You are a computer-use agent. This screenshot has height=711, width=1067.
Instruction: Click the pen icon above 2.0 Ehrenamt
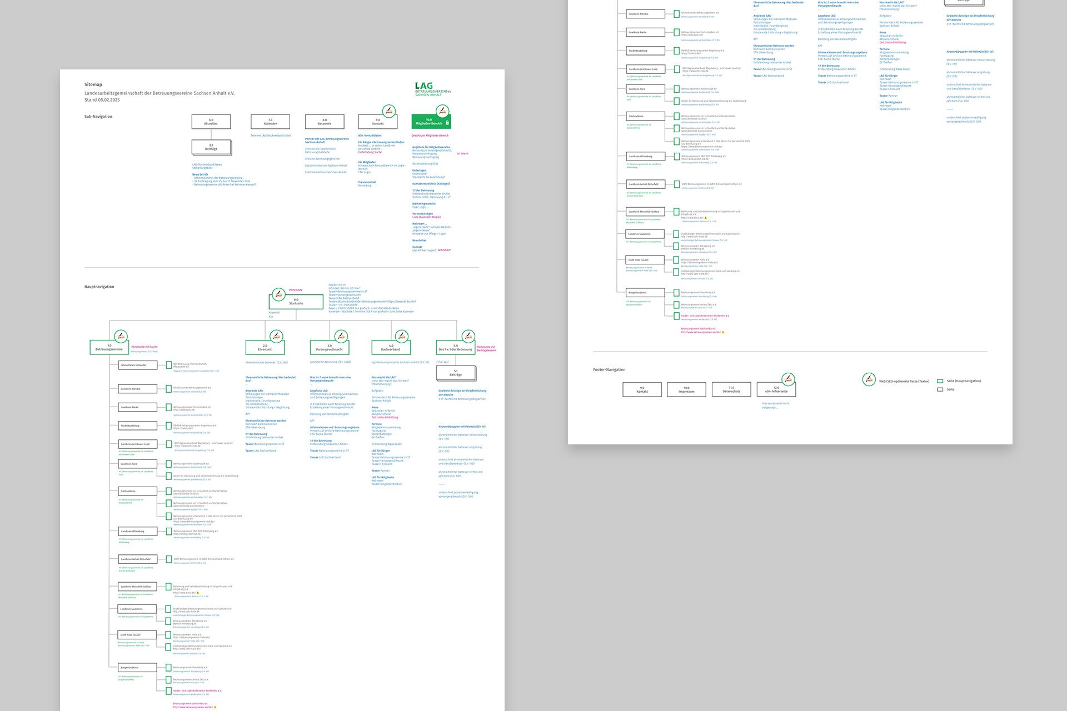(276, 336)
